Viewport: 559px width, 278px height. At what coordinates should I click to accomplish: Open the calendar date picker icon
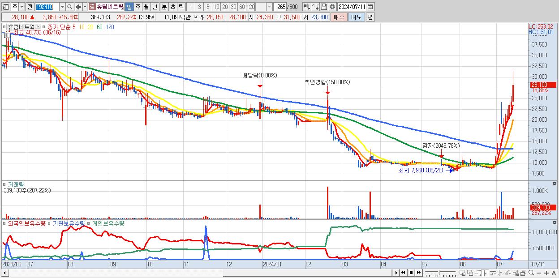pyautogui.click(x=370, y=7)
